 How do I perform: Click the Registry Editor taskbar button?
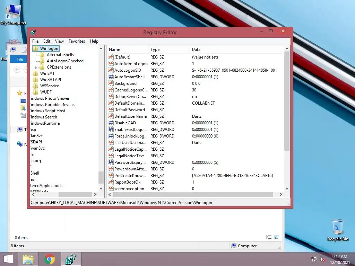point(71,259)
